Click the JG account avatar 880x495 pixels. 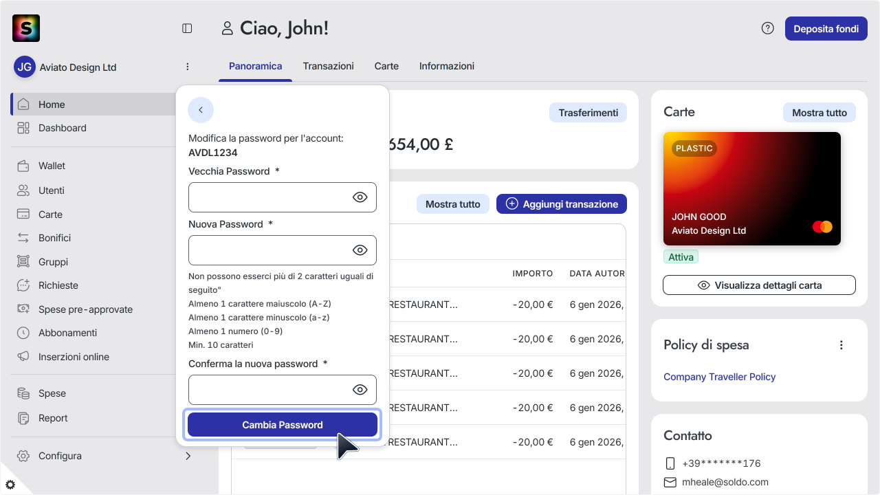tap(25, 67)
